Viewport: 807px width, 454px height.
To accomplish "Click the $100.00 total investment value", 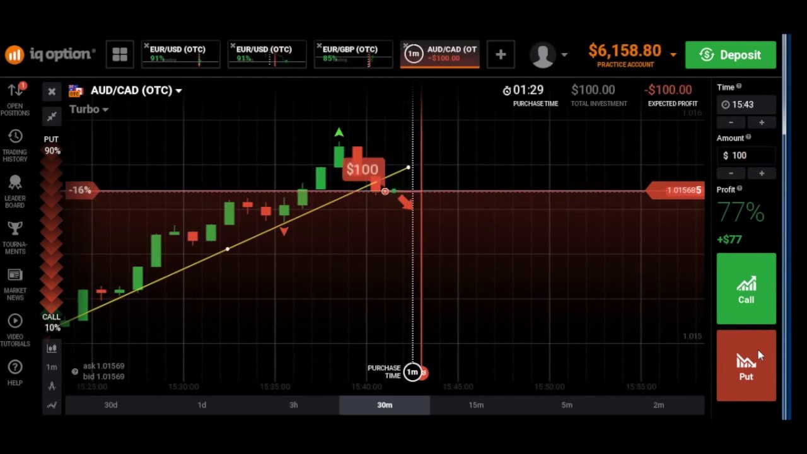I will [x=593, y=90].
